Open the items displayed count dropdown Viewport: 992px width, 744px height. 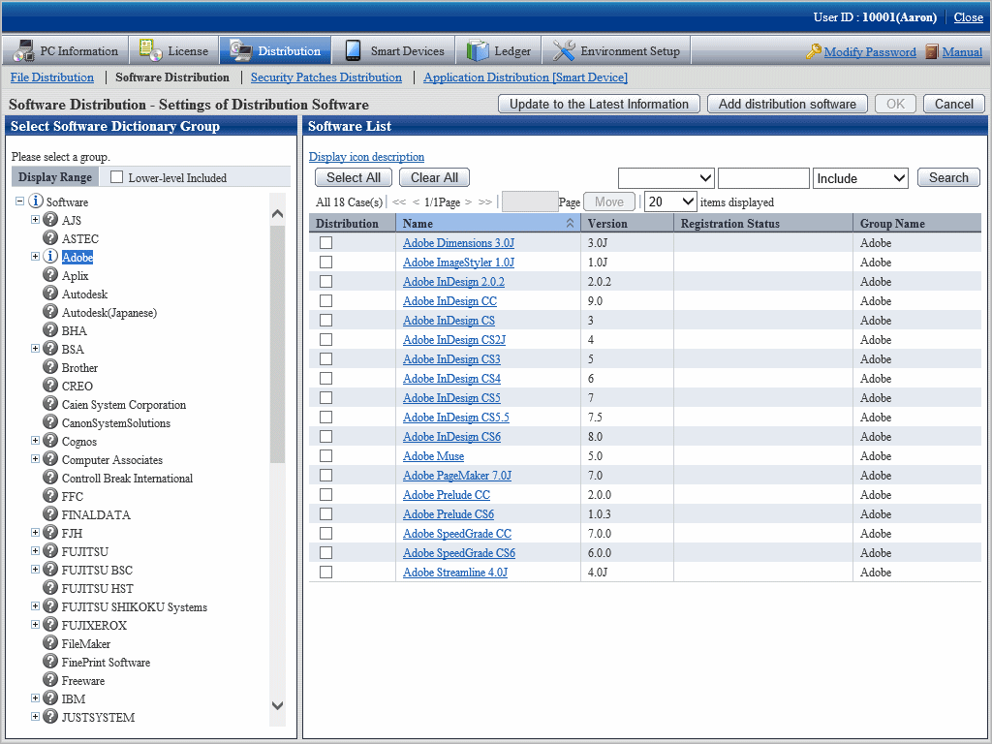pyautogui.click(x=670, y=201)
